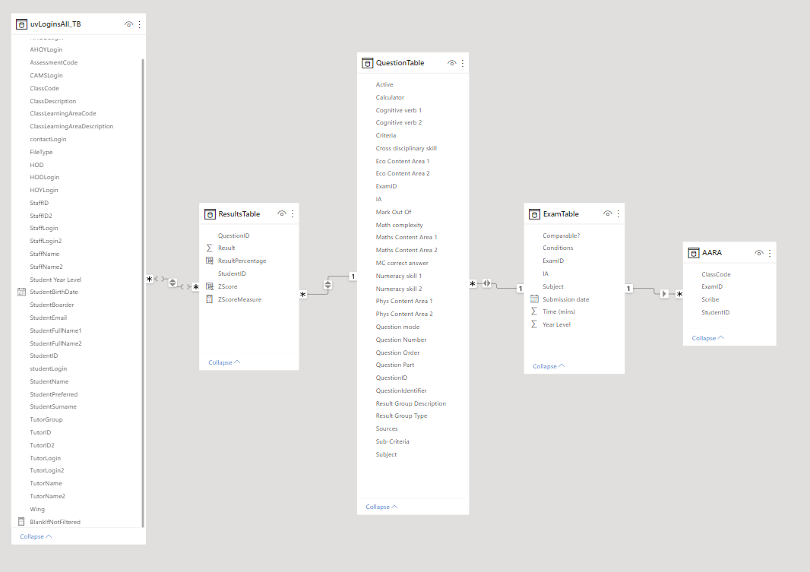The height and width of the screenshot is (572, 810).
Task: Toggle visibility of AARA table
Action: [x=759, y=253]
